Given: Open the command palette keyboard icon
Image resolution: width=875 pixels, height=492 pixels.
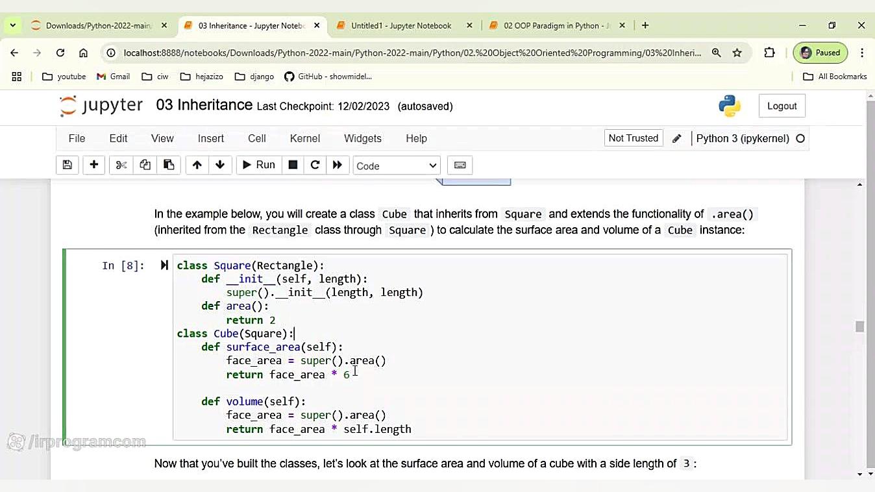Looking at the screenshot, I should (460, 165).
